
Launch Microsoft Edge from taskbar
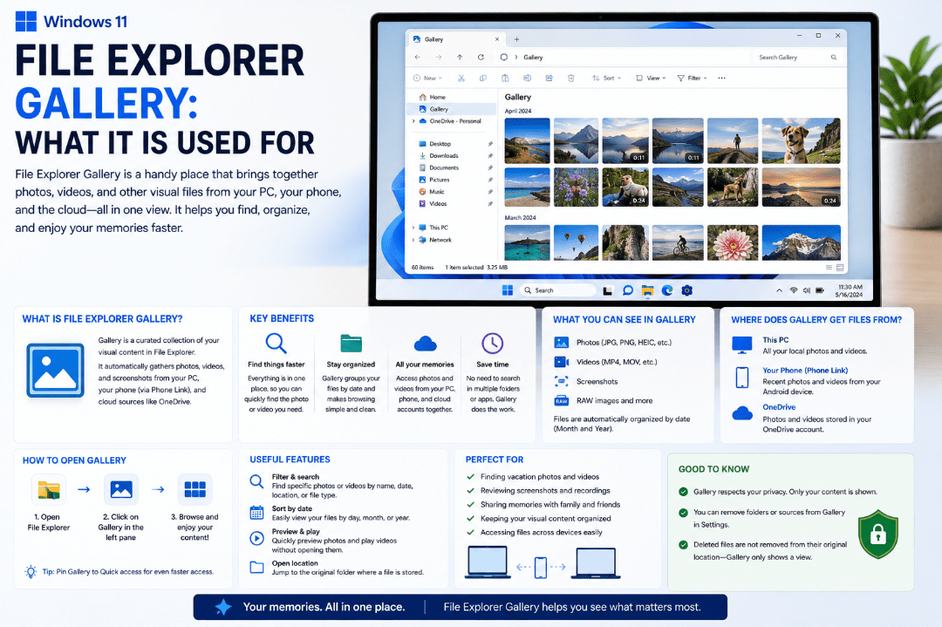coord(667,290)
